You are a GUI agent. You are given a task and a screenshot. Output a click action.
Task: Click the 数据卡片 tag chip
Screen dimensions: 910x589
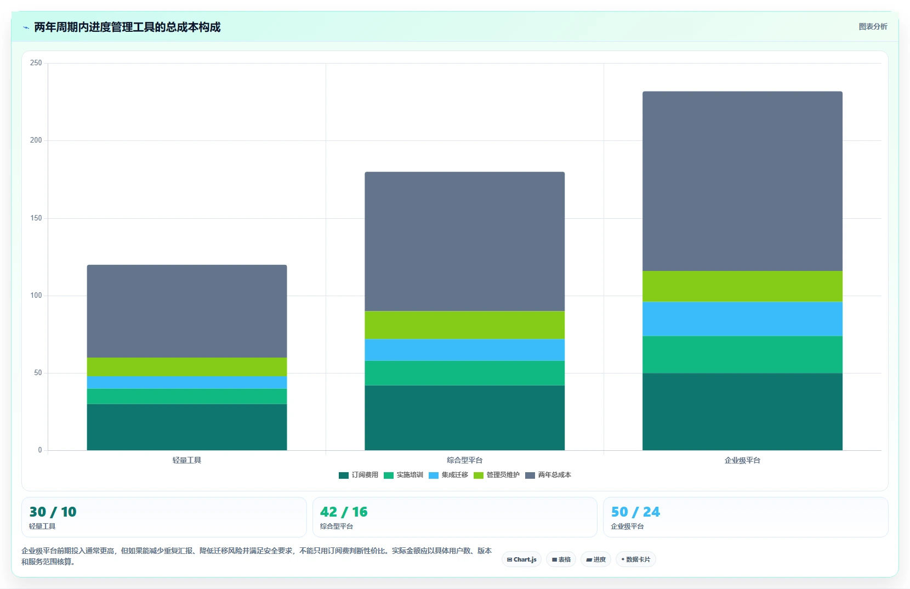tap(636, 559)
